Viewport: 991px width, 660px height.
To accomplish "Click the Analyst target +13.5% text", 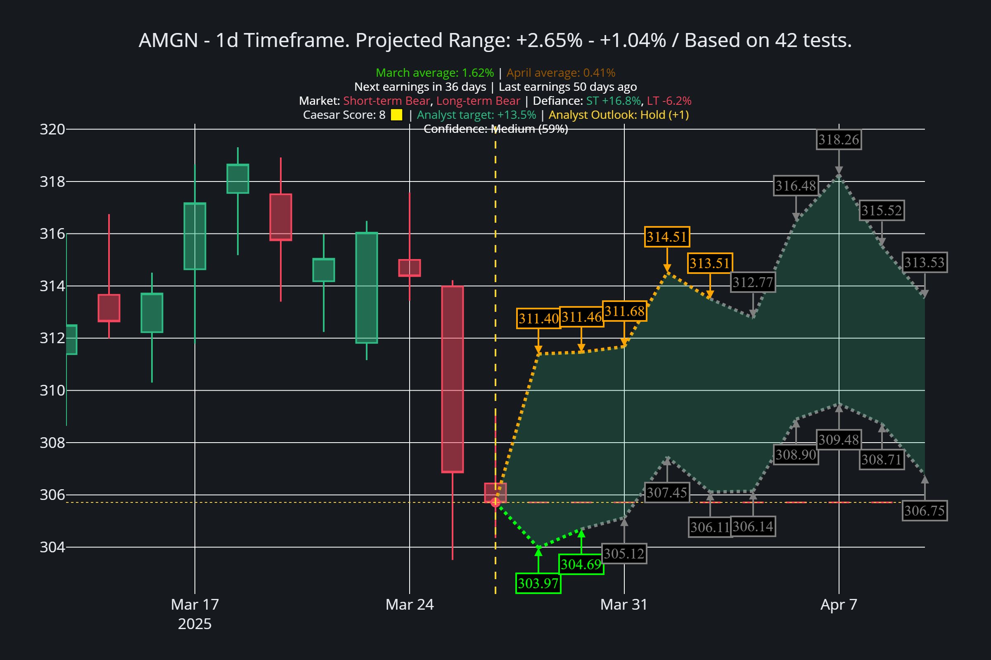I will pyautogui.click(x=477, y=115).
